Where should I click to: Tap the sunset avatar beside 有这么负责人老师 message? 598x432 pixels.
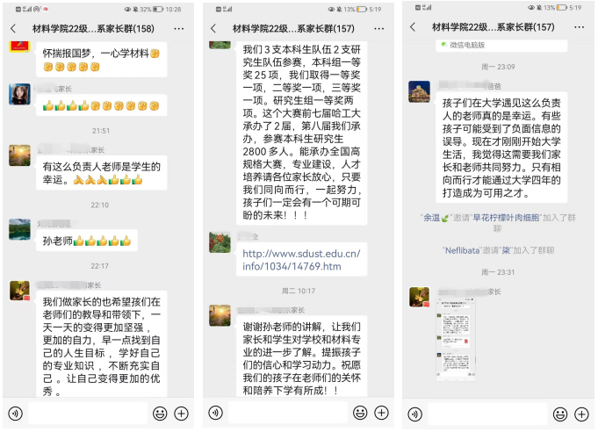[20, 155]
